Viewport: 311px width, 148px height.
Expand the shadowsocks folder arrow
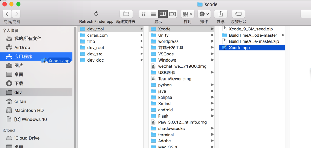pos(213,129)
